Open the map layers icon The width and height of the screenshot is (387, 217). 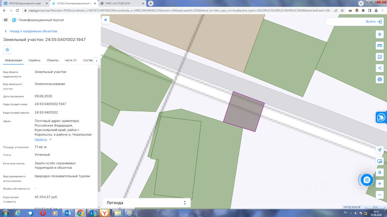pyautogui.click(x=380, y=34)
